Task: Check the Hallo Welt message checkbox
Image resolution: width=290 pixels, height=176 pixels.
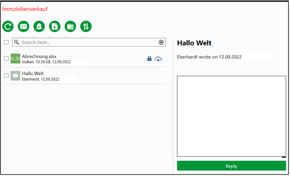Action: (6, 76)
